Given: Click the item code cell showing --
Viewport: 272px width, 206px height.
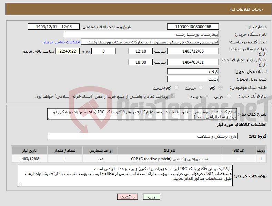Looking at the screenshot, I should (239, 159).
